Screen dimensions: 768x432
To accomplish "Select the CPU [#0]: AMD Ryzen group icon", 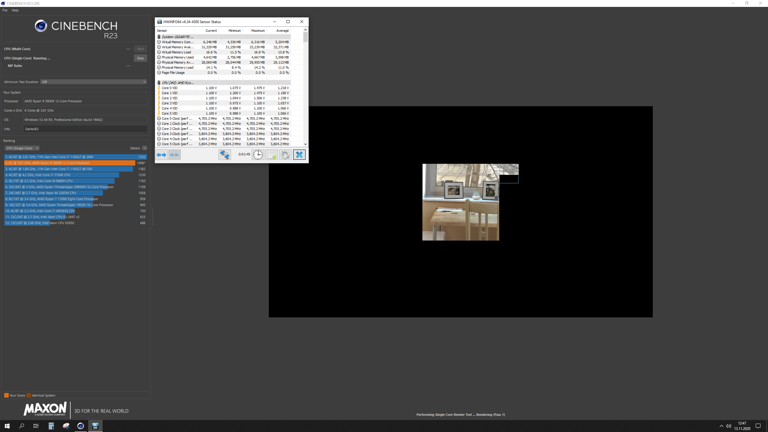I will [159, 83].
